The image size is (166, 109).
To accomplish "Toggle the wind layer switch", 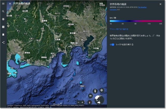I will click(112, 45).
